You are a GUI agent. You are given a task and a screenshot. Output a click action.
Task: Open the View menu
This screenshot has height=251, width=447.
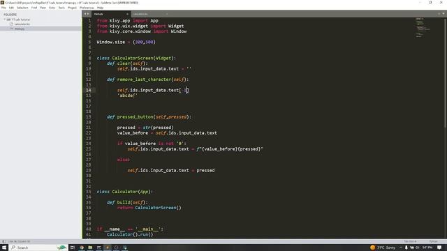[x=43, y=8]
